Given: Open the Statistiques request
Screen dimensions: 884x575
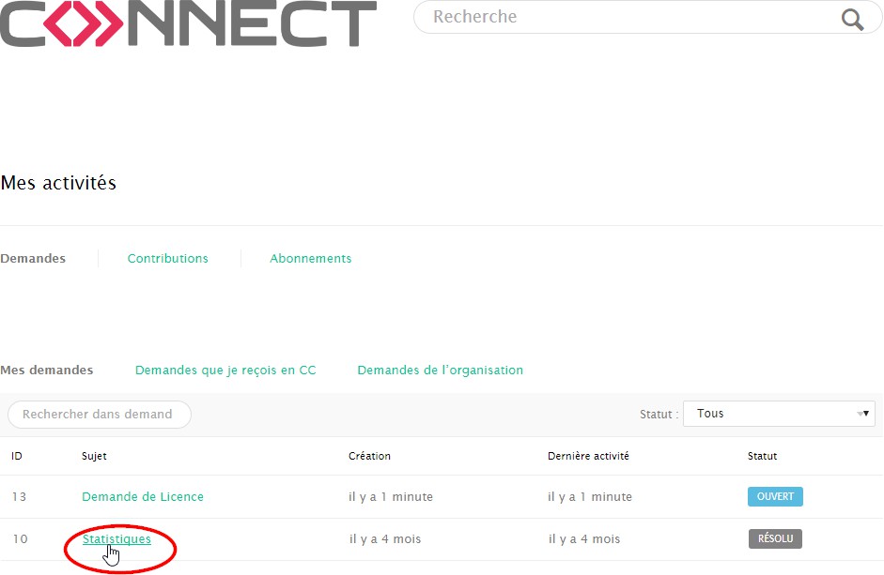Looking at the screenshot, I should pyautogui.click(x=116, y=539).
